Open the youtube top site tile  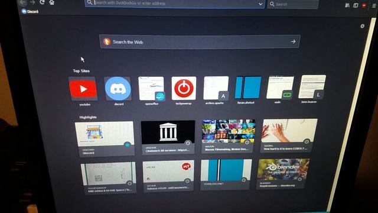pos(83,89)
